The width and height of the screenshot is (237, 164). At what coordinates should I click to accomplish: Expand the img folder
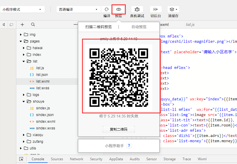point(21,35)
